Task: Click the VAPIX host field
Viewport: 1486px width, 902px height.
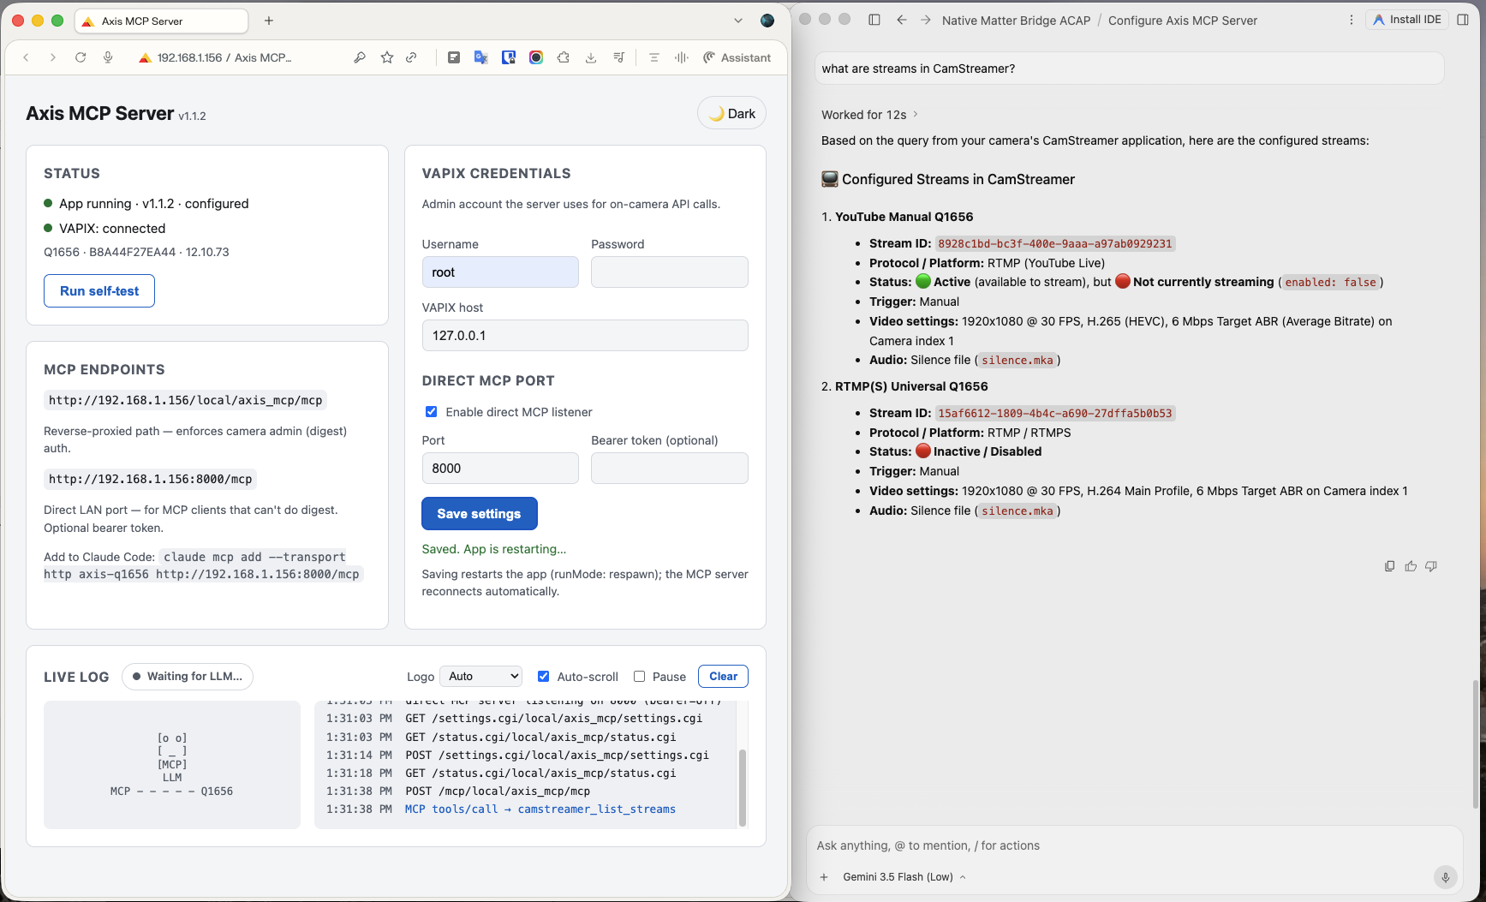Action: pos(585,336)
